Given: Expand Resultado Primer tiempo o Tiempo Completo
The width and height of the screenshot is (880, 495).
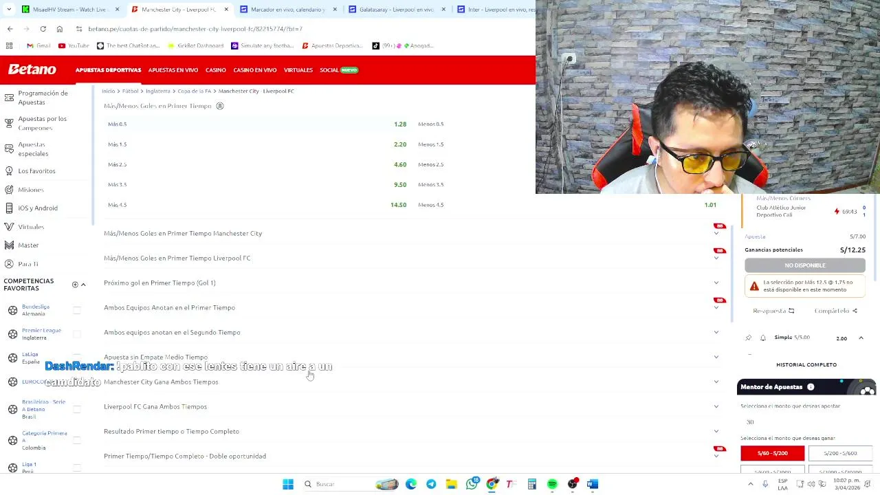Looking at the screenshot, I should coord(716,431).
